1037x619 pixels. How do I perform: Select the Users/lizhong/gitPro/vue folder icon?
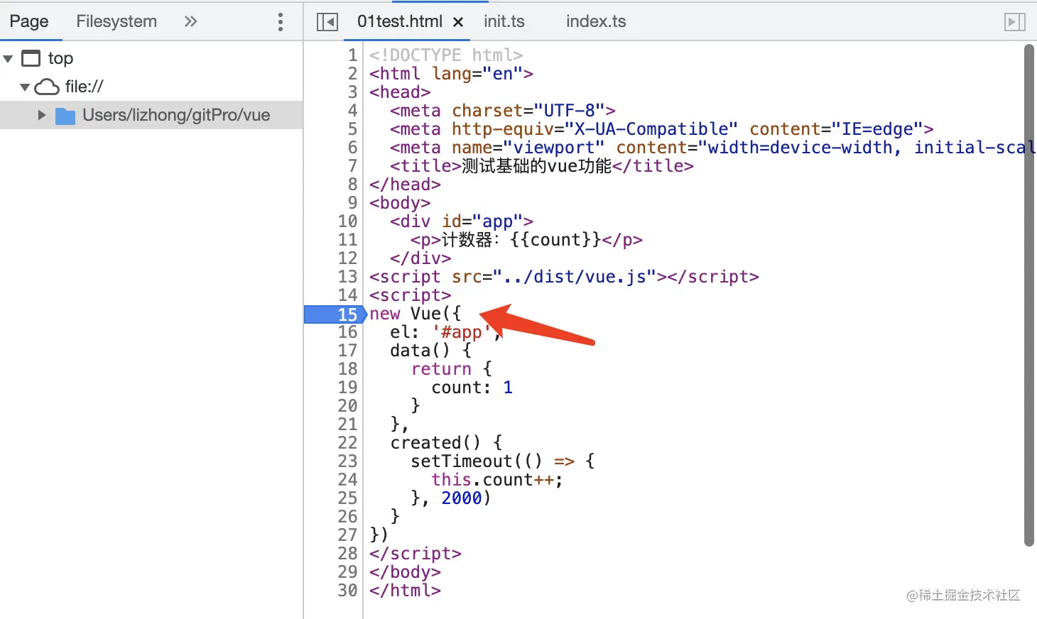coord(65,116)
